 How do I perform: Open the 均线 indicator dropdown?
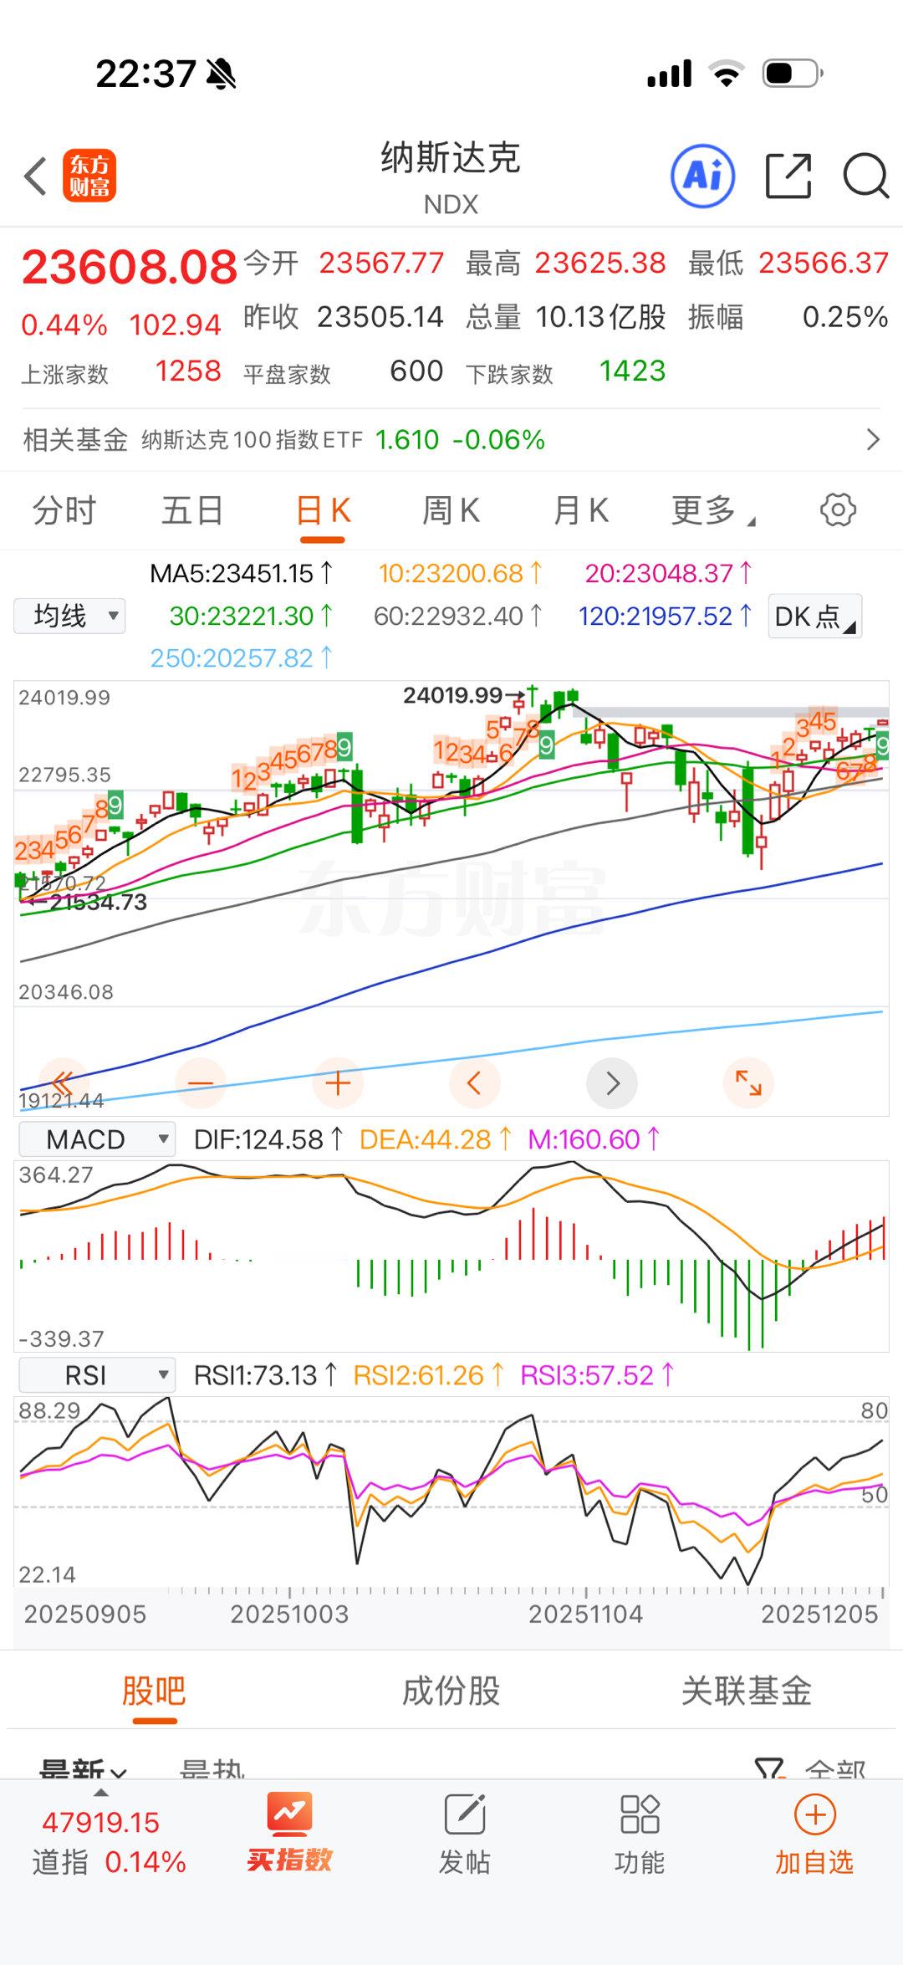click(69, 617)
